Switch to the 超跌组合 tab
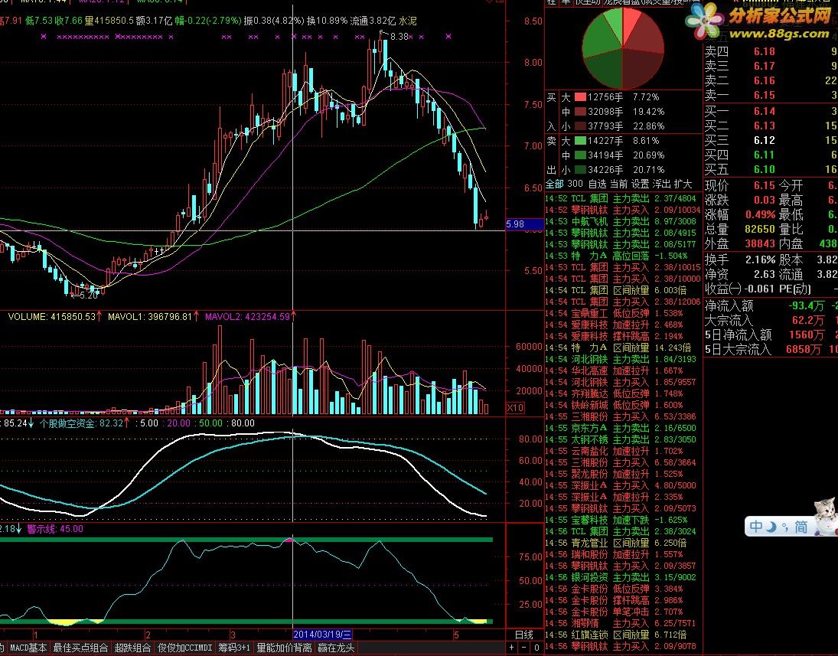 [x=132, y=648]
